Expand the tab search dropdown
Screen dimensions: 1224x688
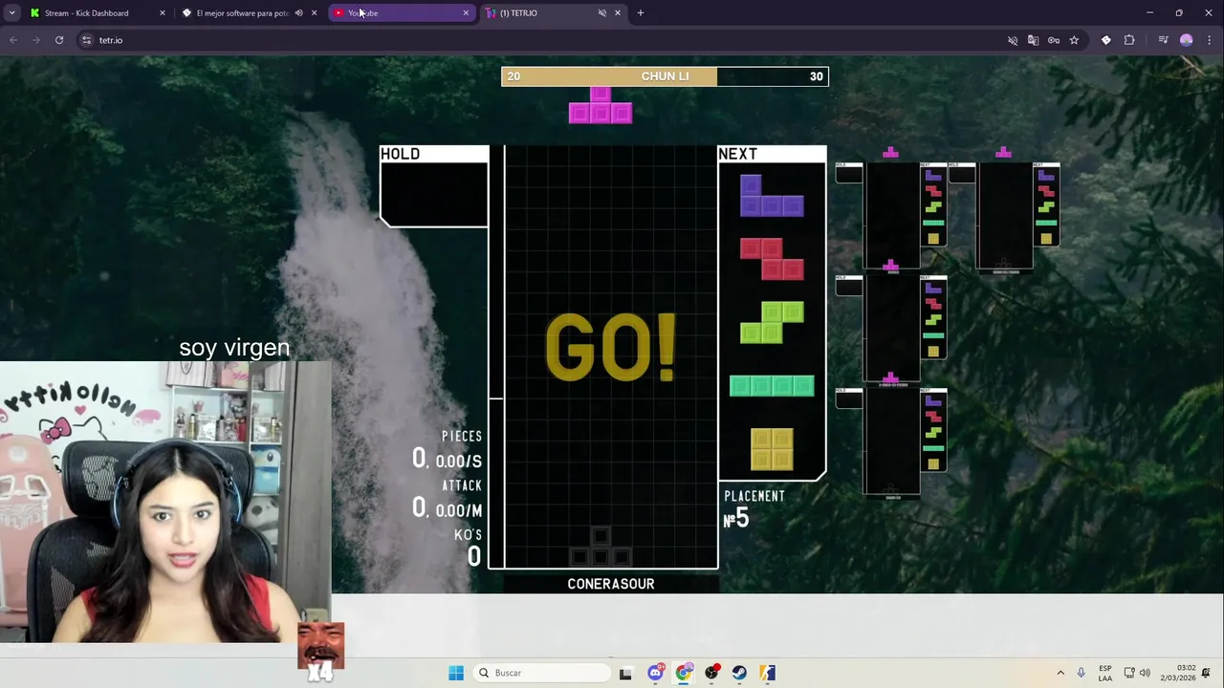(11, 13)
